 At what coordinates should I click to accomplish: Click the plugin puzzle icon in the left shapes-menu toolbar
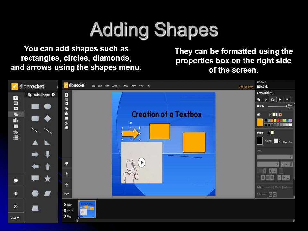tap(16, 132)
